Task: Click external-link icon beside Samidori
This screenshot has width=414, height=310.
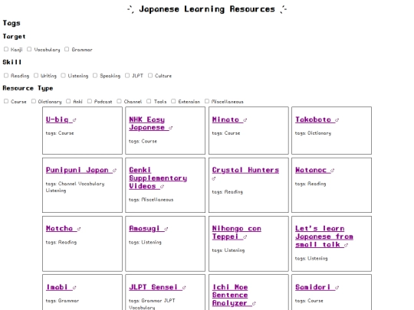Action: point(337,287)
